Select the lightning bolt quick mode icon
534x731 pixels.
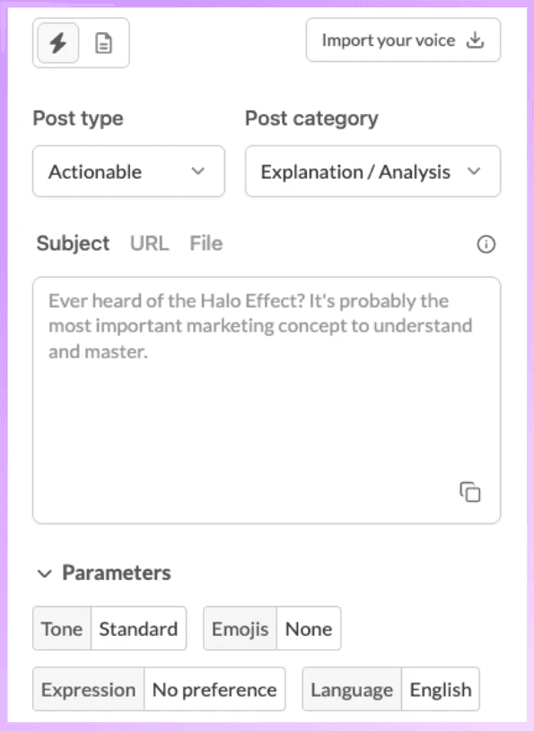57,43
